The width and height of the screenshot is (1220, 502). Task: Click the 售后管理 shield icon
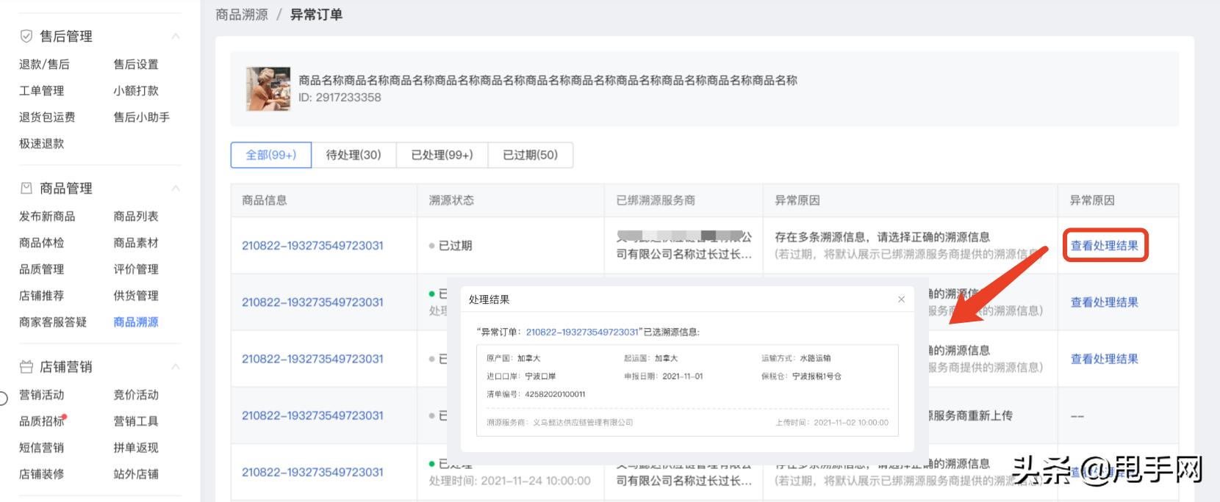[x=26, y=36]
